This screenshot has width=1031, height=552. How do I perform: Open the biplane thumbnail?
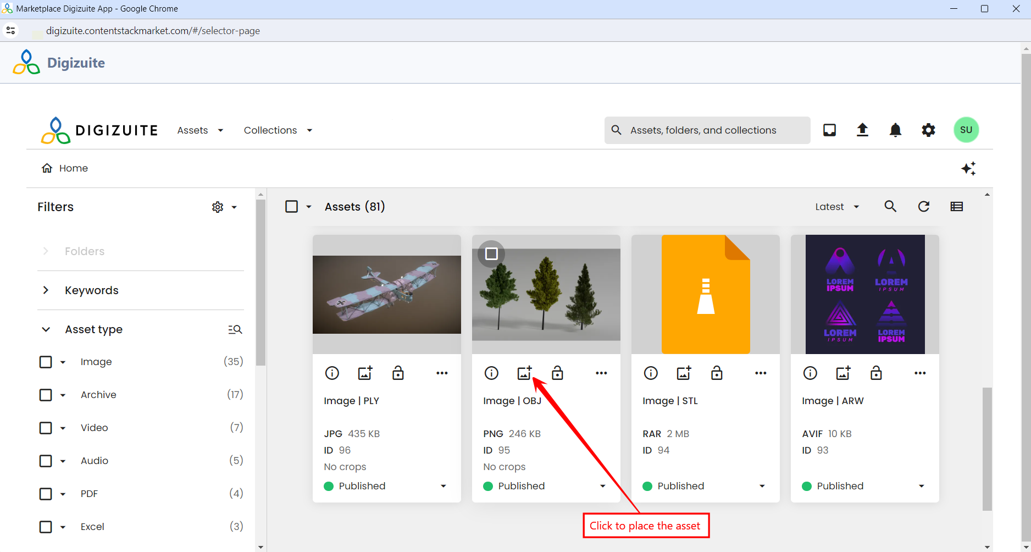(387, 295)
